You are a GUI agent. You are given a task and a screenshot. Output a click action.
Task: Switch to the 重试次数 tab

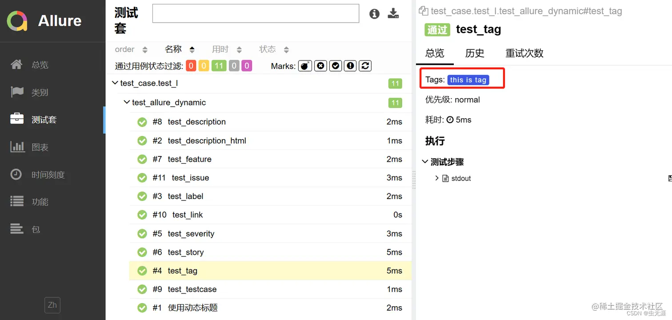[x=524, y=53]
